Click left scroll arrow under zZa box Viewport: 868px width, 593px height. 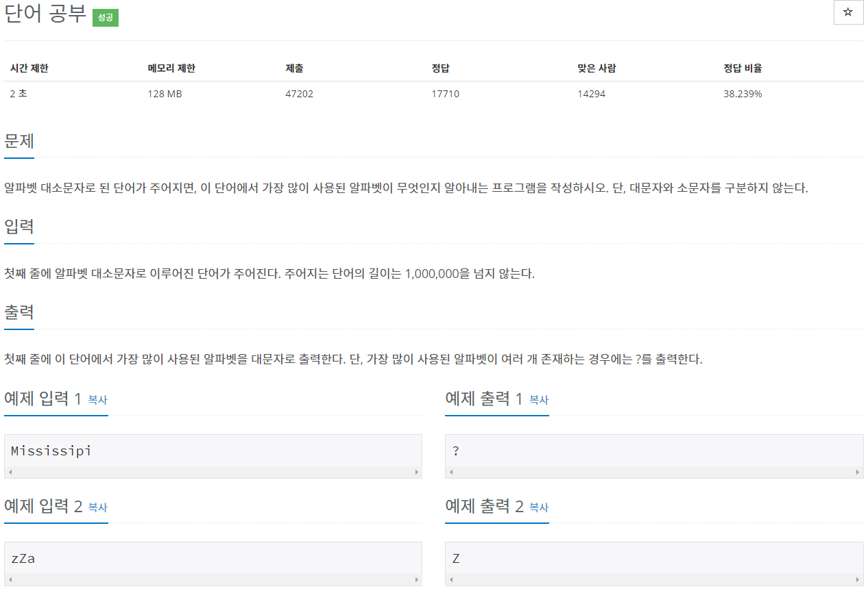[x=10, y=580]
